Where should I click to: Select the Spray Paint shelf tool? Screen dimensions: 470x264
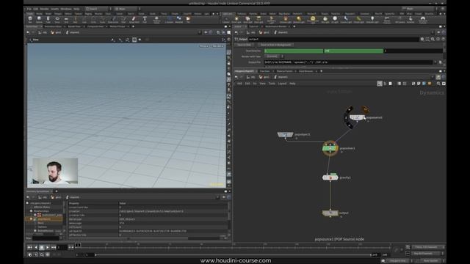[134, 20]
